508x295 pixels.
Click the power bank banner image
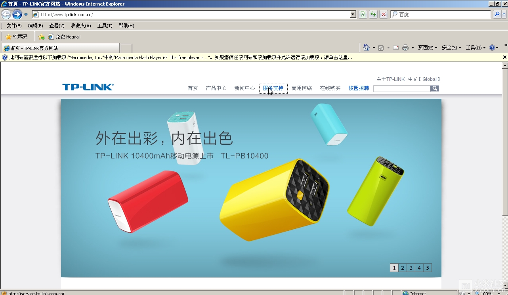coord(251,188)
